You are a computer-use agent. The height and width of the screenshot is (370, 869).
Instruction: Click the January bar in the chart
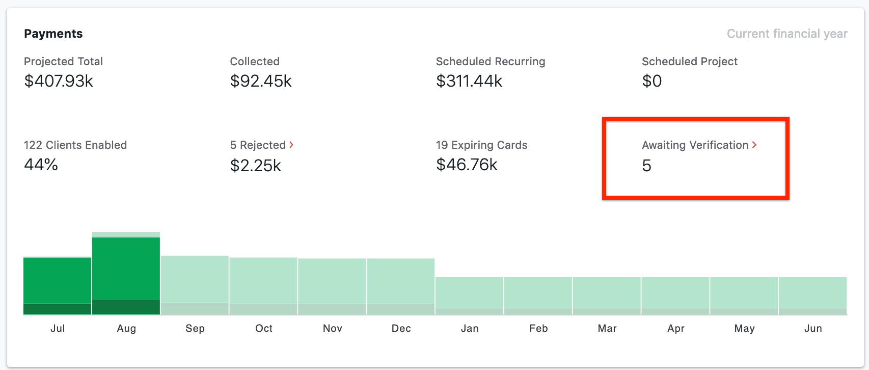[x=469, y=296]
